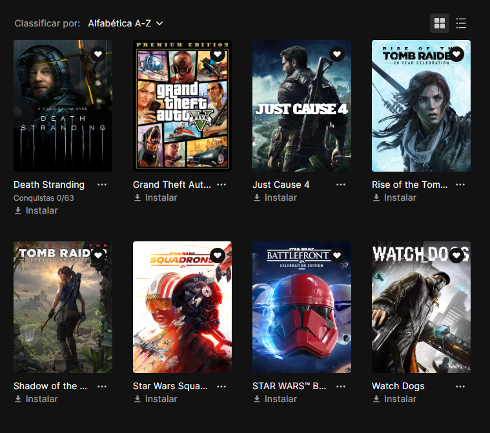The height and width of the screenshot is (433, 490).
Task: Open the three-dot menu for Grand Theft Auto
Action: (221, 185)
